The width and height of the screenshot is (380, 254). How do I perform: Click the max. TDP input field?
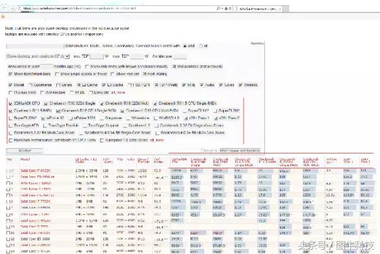137,57
